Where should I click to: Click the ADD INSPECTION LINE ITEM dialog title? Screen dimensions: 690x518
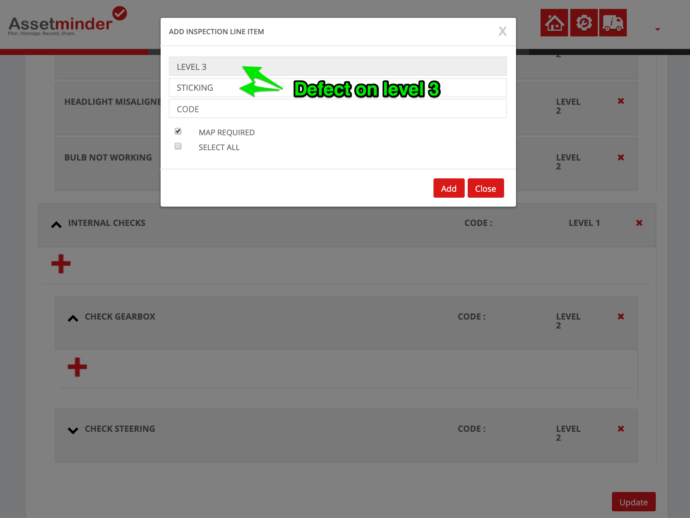pyautogui.click(x=216, y=32)
